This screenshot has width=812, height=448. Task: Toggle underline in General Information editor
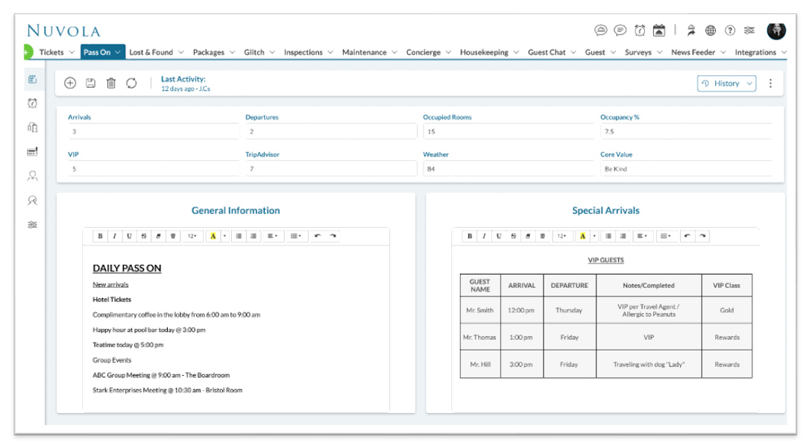pyautogui.click(x=129, y=236)
